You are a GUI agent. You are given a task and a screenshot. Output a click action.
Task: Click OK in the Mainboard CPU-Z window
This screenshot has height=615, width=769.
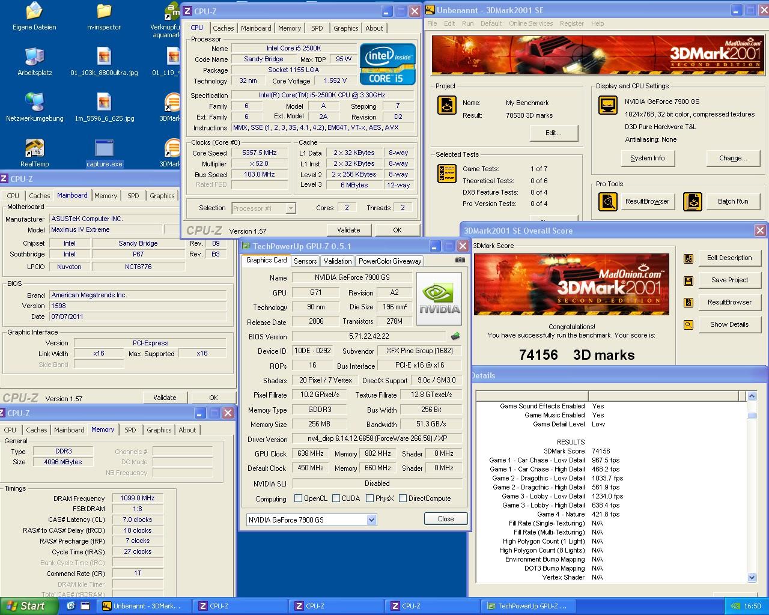[213, 398]
